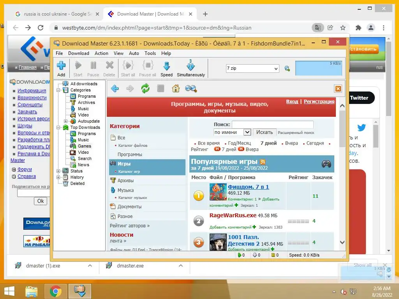This screenshot has height=299, width=399.
Task: Open the View menu
Action: tap(118, 53)
